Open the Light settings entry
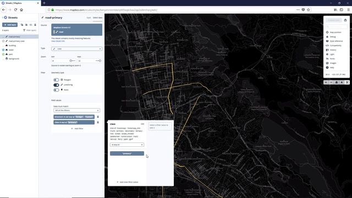352x198 pixels. coord(330,54)
